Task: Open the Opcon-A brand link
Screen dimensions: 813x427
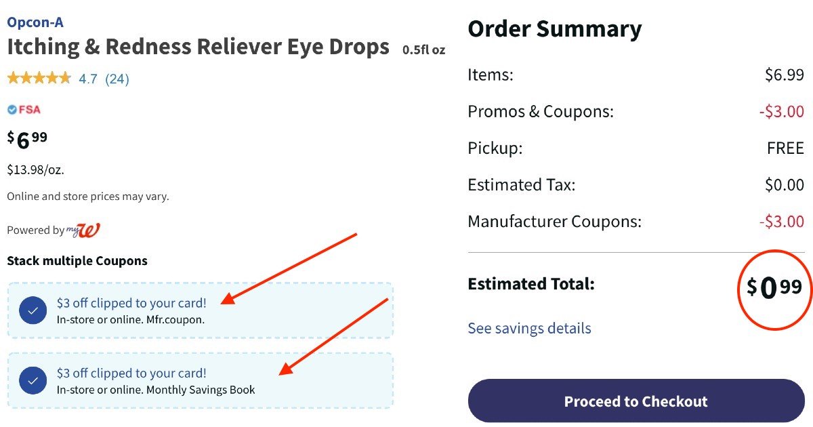Action: (35, 22)
